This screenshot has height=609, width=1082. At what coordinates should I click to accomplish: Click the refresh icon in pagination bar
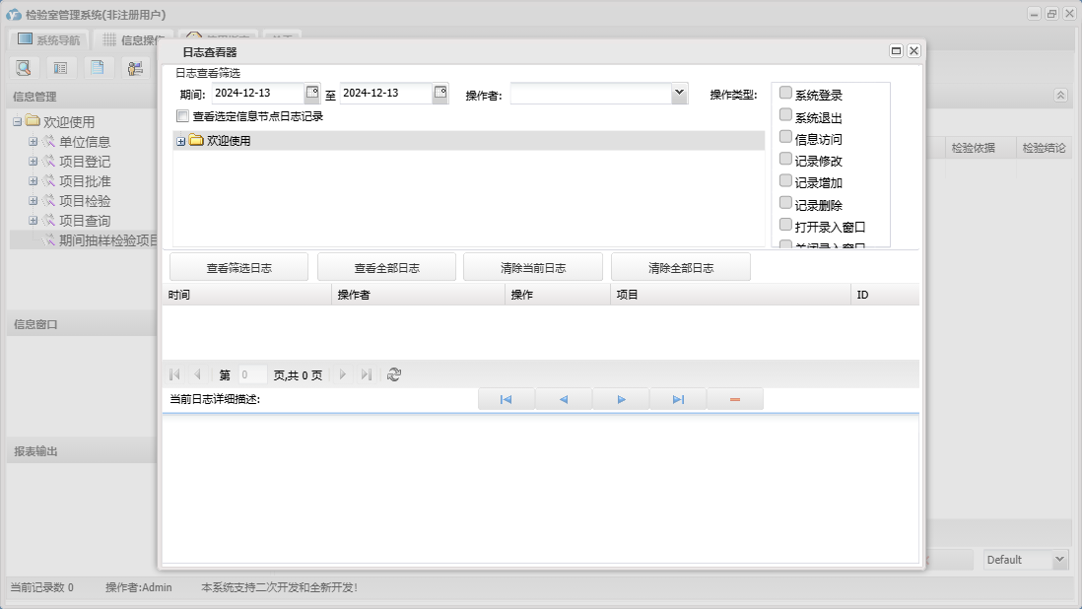pyautogui.click(x=394, y=374)
